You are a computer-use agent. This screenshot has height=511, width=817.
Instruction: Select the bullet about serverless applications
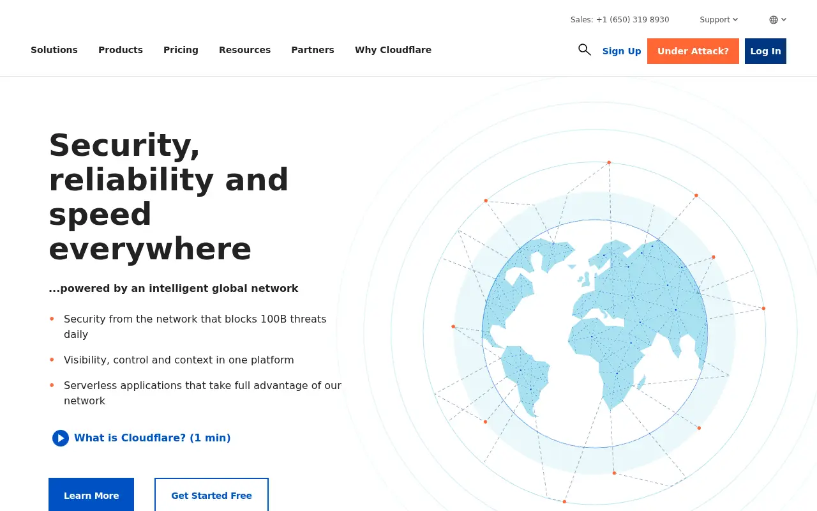pos(202,393)
